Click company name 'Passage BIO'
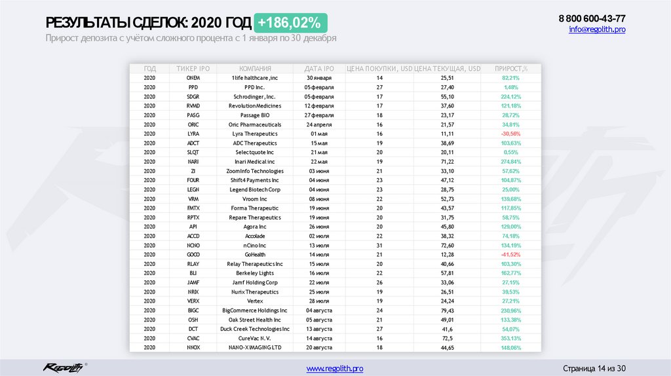This screenshot has height=376, width=671. click(x=255, y=115)
